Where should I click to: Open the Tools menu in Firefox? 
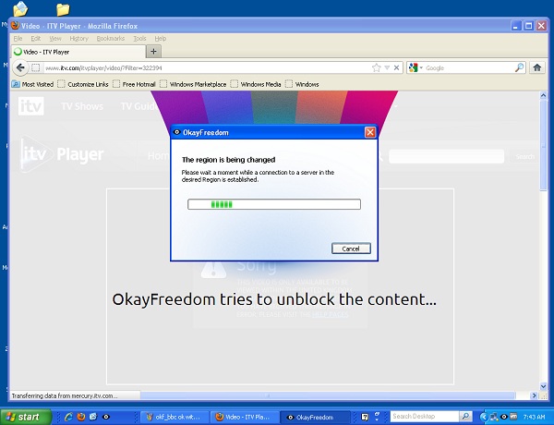(139, 39)
